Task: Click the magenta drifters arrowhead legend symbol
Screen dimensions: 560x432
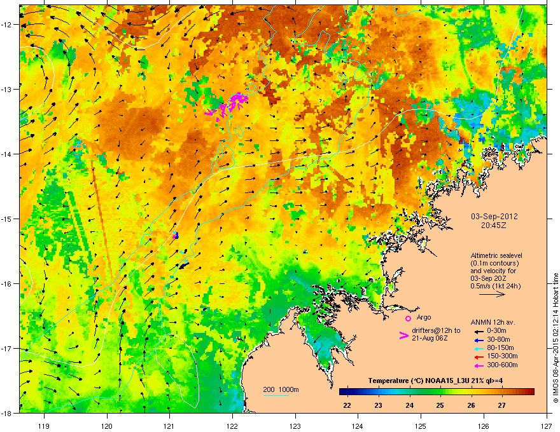Action: coord(404,335)
